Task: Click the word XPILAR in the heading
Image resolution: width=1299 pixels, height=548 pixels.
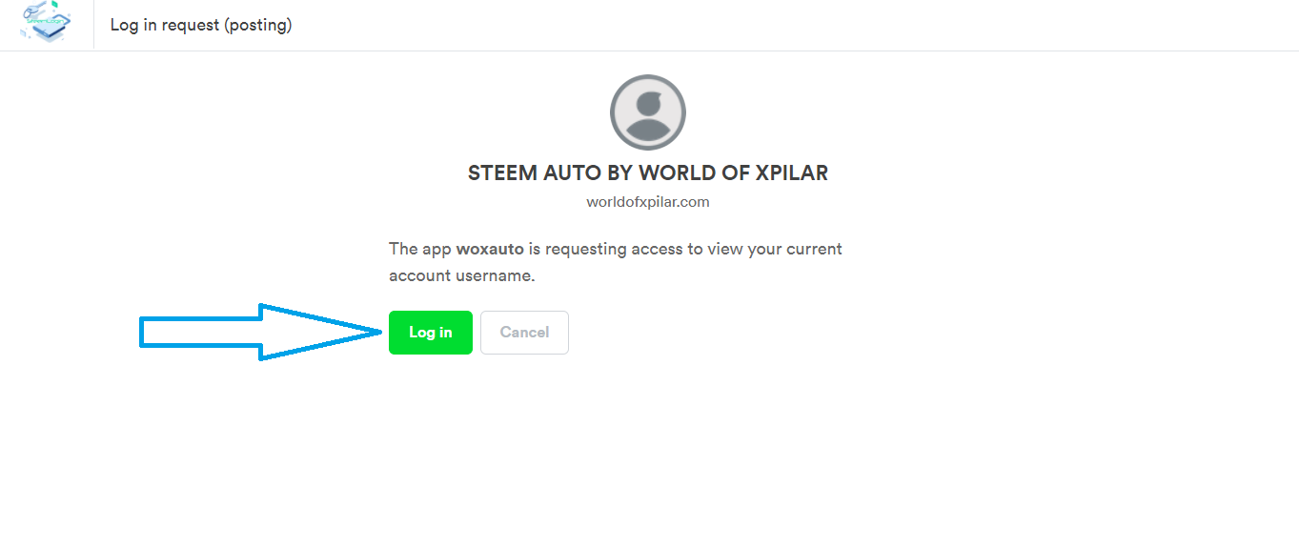Action: coord(791,173)
